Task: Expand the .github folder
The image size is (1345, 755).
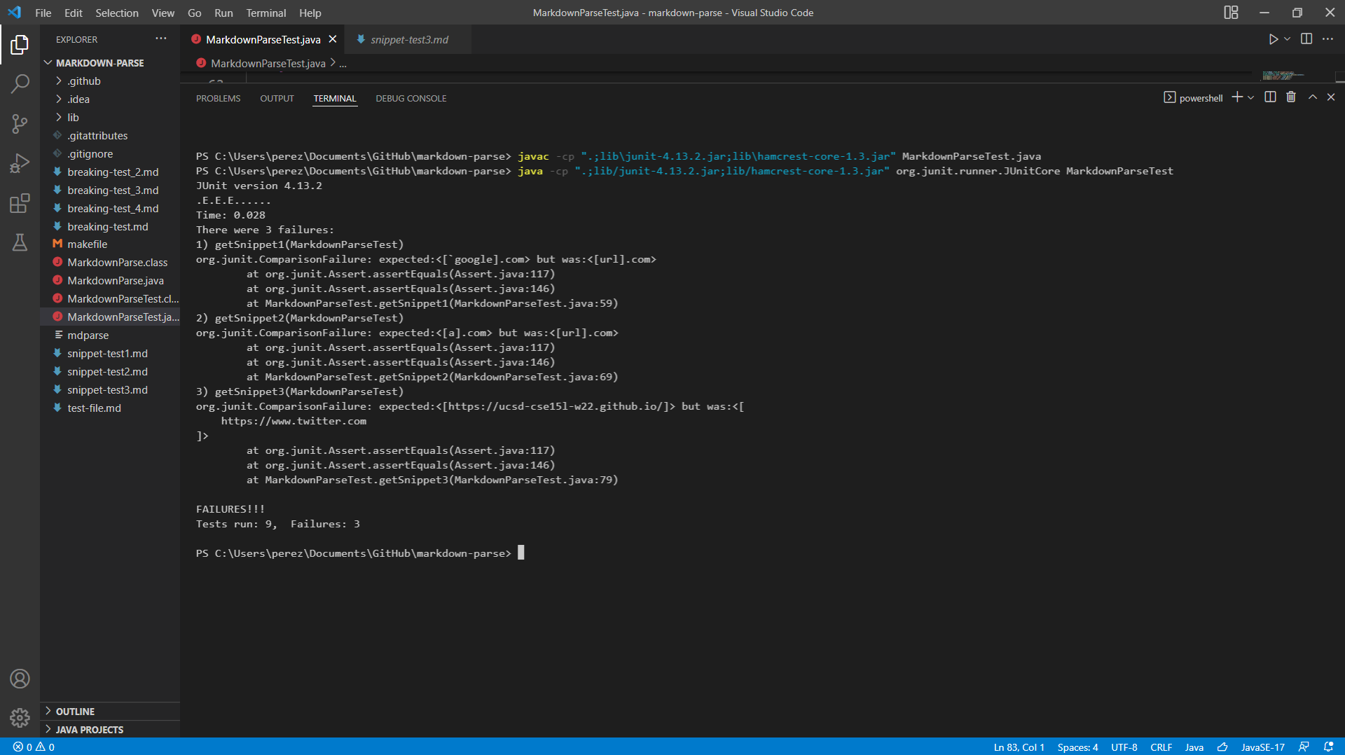Action: [x=84, y=81]
